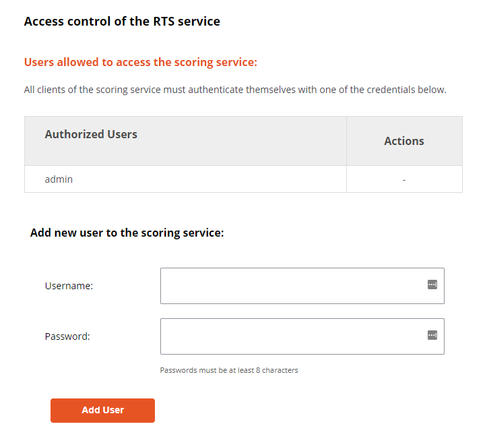
Task: Click the Add User button
Action: pos(102,411)
